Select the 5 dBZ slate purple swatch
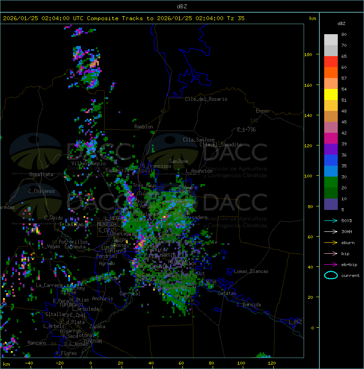The image size is (364, 369). [331, 204]
